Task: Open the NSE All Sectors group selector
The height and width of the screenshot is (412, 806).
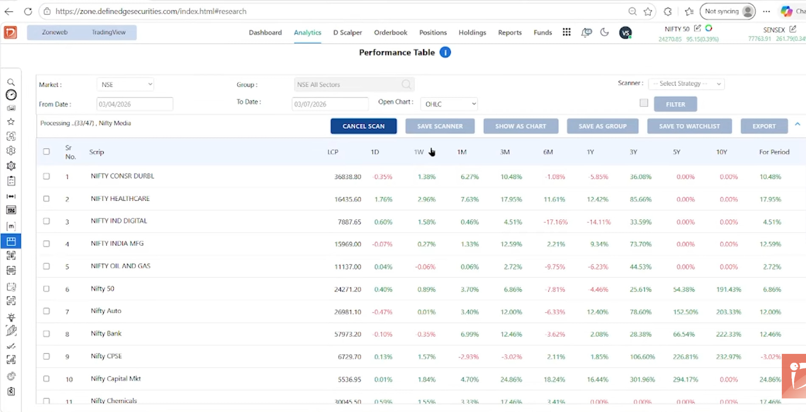Action: click(x=354, y=84)
